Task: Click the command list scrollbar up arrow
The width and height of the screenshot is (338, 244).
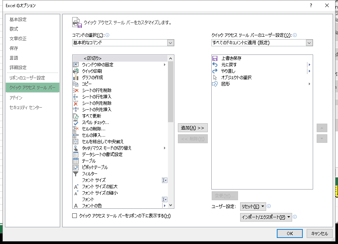Action: pyautogui.click(x=170, y=58)
